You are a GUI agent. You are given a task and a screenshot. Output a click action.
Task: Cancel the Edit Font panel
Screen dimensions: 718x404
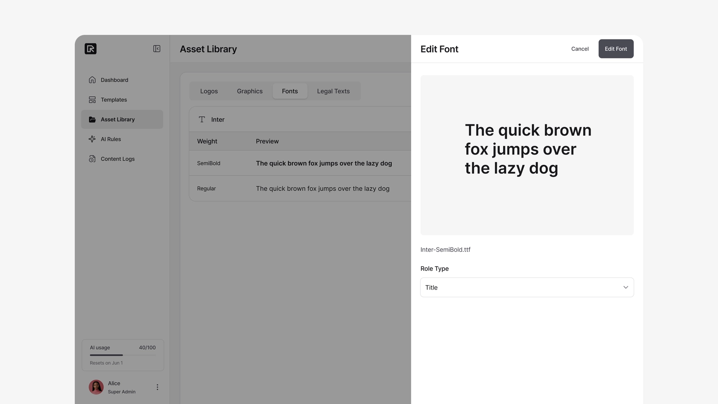pos(580,49)
